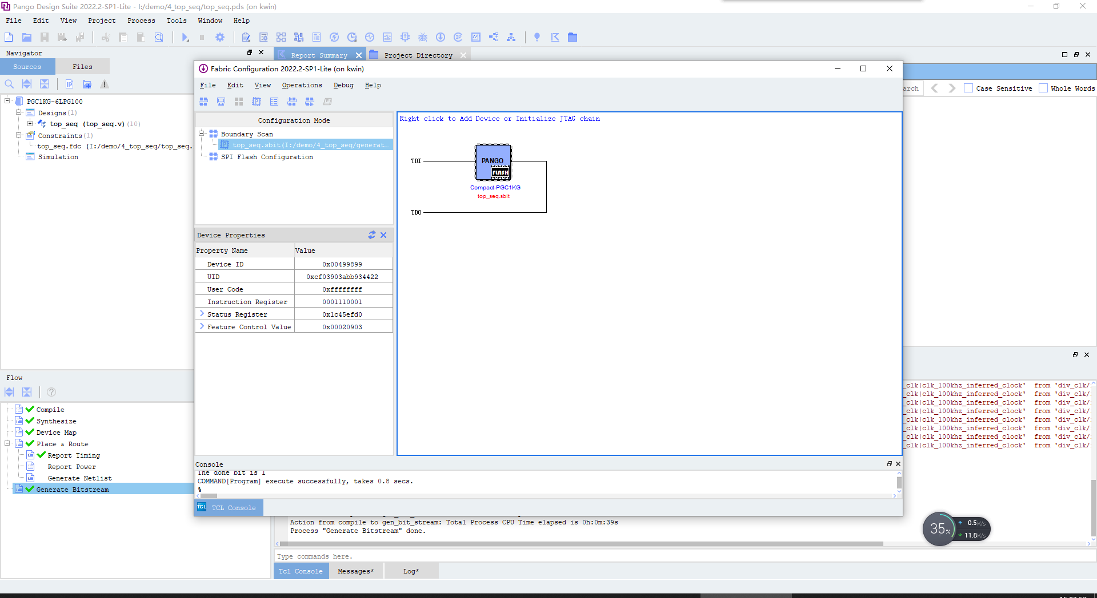Click the Device ID value cell
1097x598 pixels.
coord(342,264)
